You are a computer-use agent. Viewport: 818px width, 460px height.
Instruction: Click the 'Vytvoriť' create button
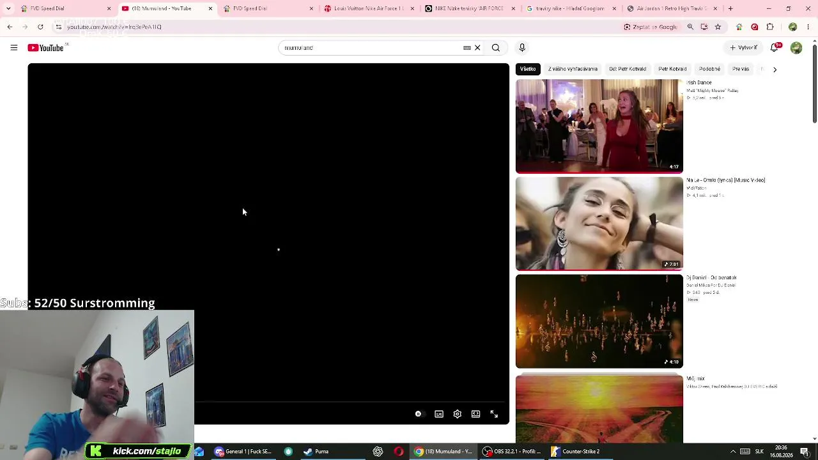(744, 48)
